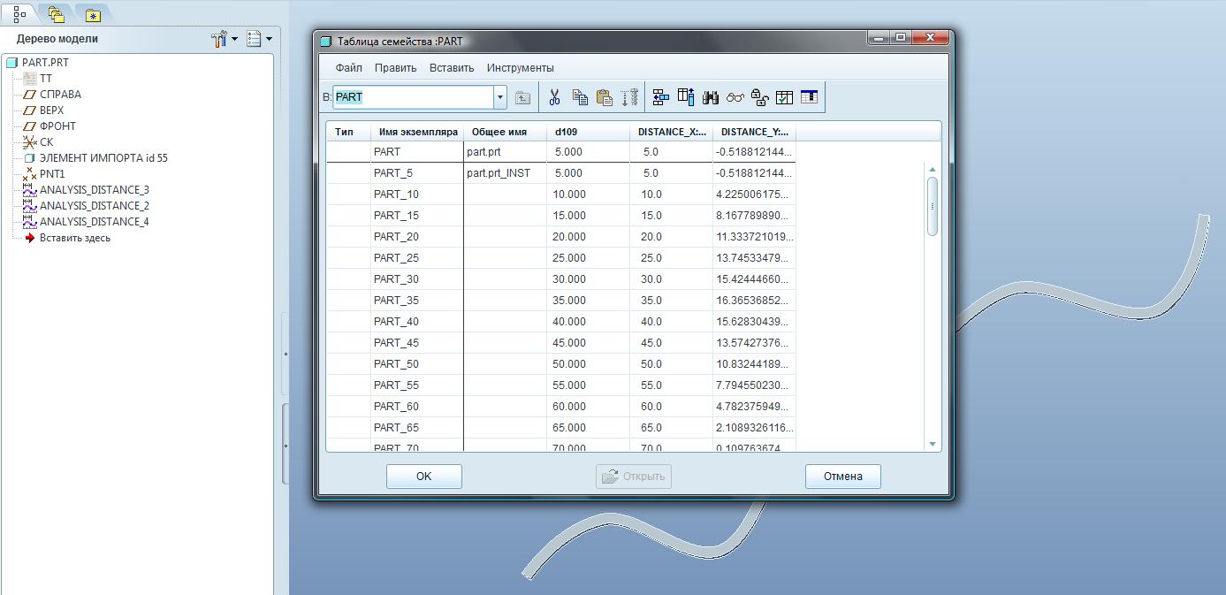This screenshot has height=595, width=1226.
Task: Click the Copy icon in Family Table toolbar
Action: pos(580,97)
